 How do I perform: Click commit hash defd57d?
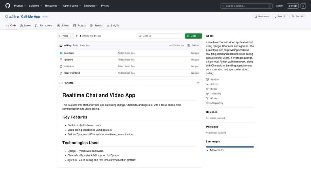coord(172,45)
